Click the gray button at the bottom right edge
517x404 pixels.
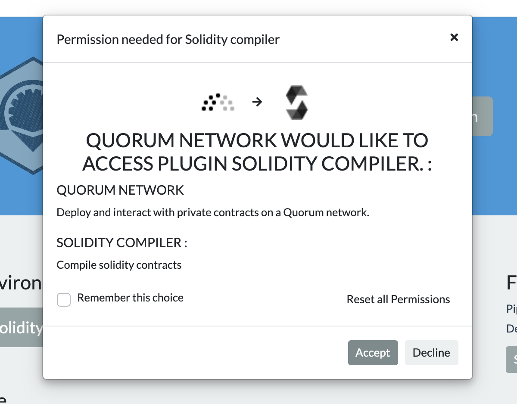511,359
